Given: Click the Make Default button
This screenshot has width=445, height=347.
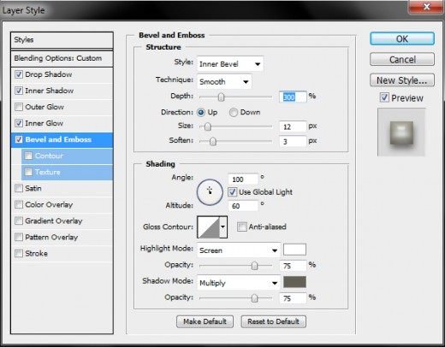Looking at the screenshot, I should [205, 321].
